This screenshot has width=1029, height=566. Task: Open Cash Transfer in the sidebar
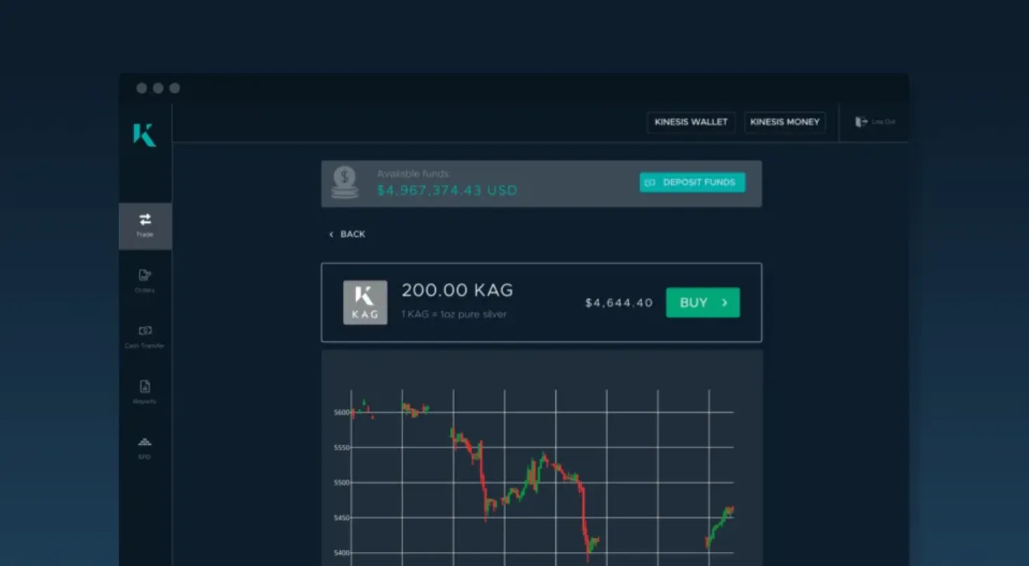pos(145,337)
